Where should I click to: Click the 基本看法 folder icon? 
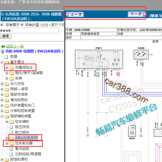click(7, 62)
